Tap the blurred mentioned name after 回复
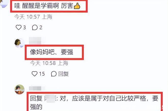 tap(51, 98)
